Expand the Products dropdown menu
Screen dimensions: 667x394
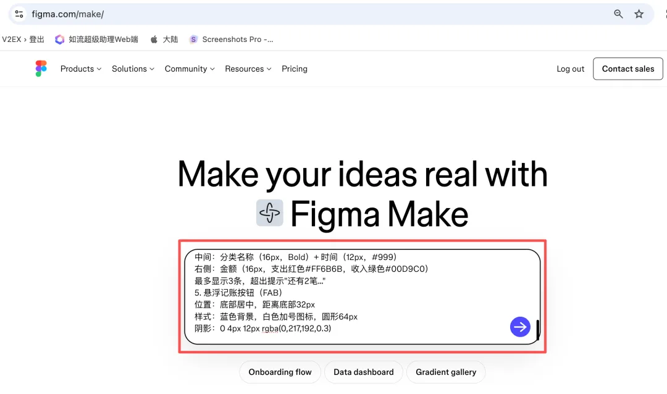click(81, 69)
